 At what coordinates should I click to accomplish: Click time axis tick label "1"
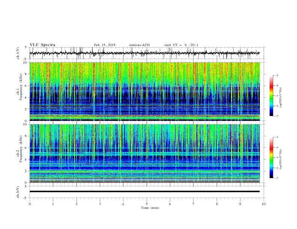click(53, 204)
